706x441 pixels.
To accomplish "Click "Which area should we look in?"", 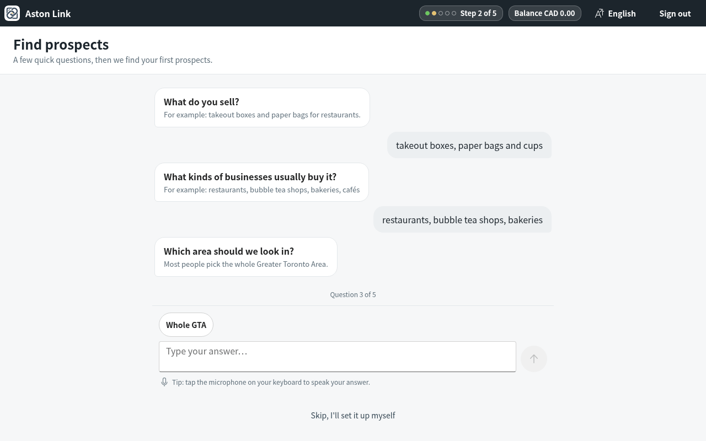I will point(229,251).
